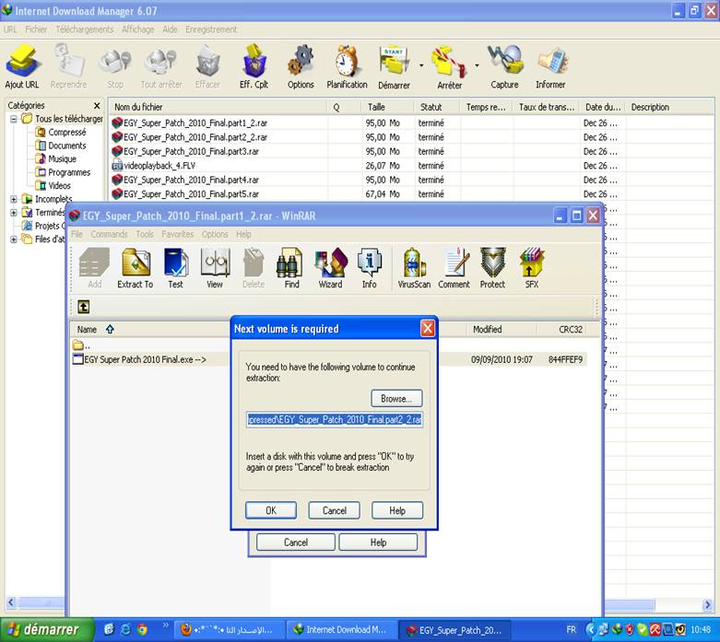Screen dimensions: 720x642
Task: Expand quick launch chevron in taskbar
Action: pos(166,624)
